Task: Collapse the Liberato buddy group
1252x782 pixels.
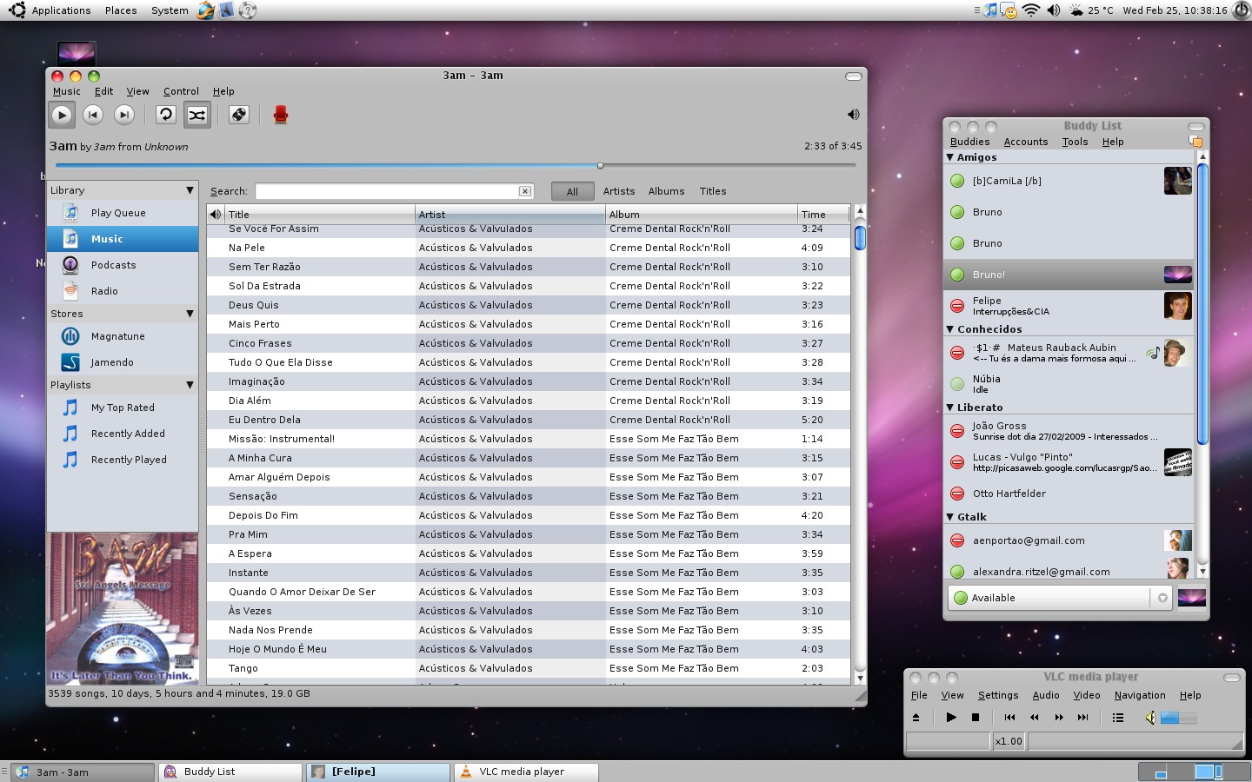Action: 950,408
